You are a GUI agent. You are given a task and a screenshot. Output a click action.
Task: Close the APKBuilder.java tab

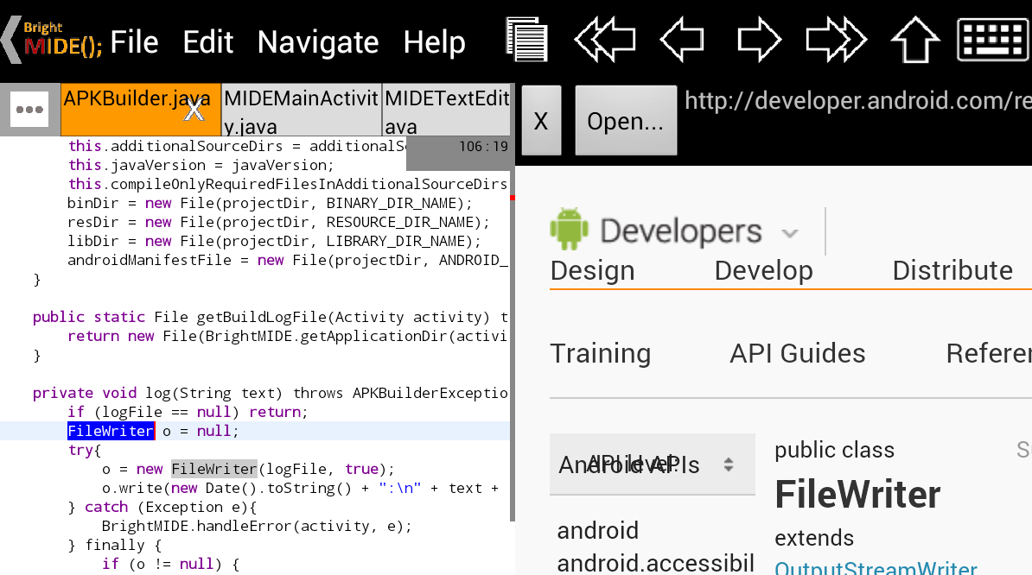coord(195,110)
